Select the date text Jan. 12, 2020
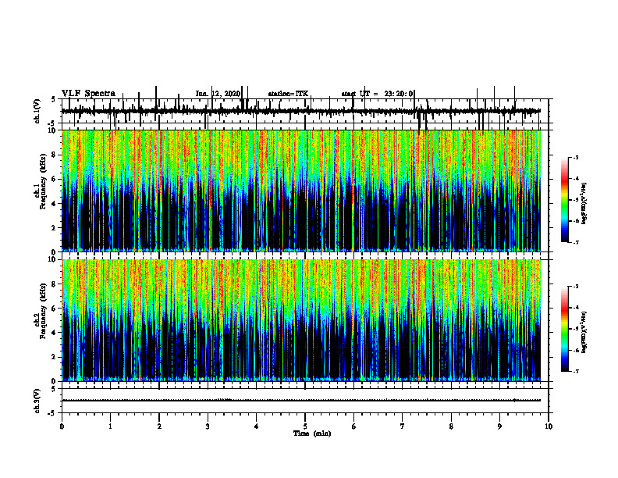Screen dimensions: 618x478 coord(218,94)
